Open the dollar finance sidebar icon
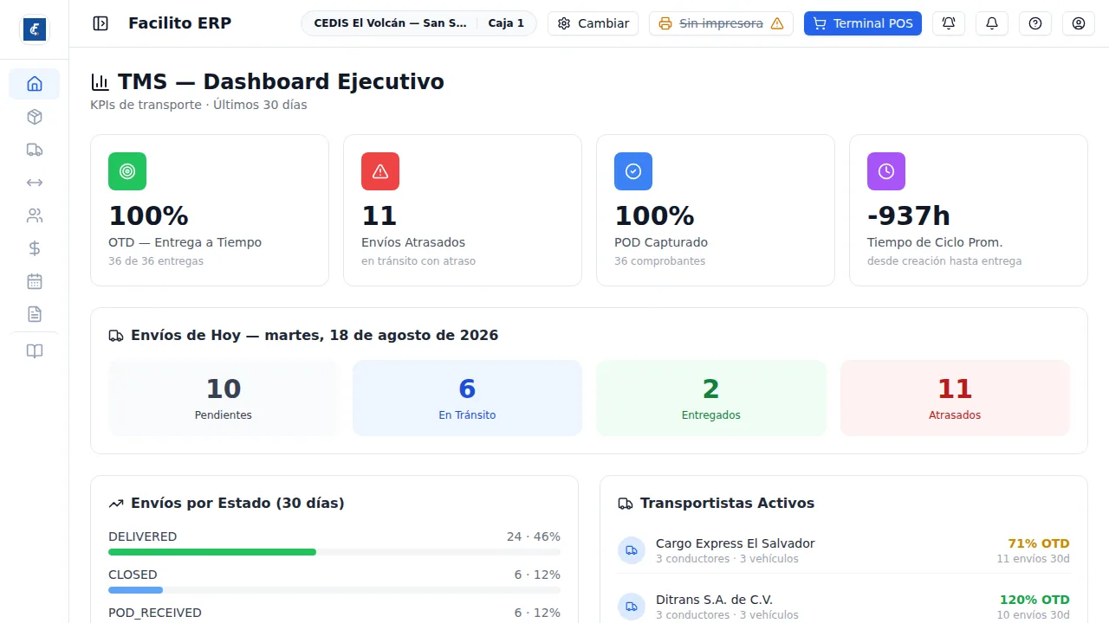The height and width of the screenshot is (623, 1109). (x=35, y=248)
